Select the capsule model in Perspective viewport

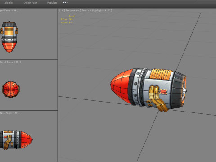(148, 90)
